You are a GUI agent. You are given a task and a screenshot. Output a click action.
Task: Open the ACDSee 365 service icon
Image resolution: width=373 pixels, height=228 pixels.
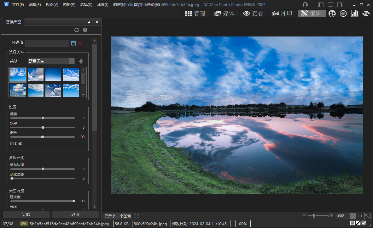point(343,14)
